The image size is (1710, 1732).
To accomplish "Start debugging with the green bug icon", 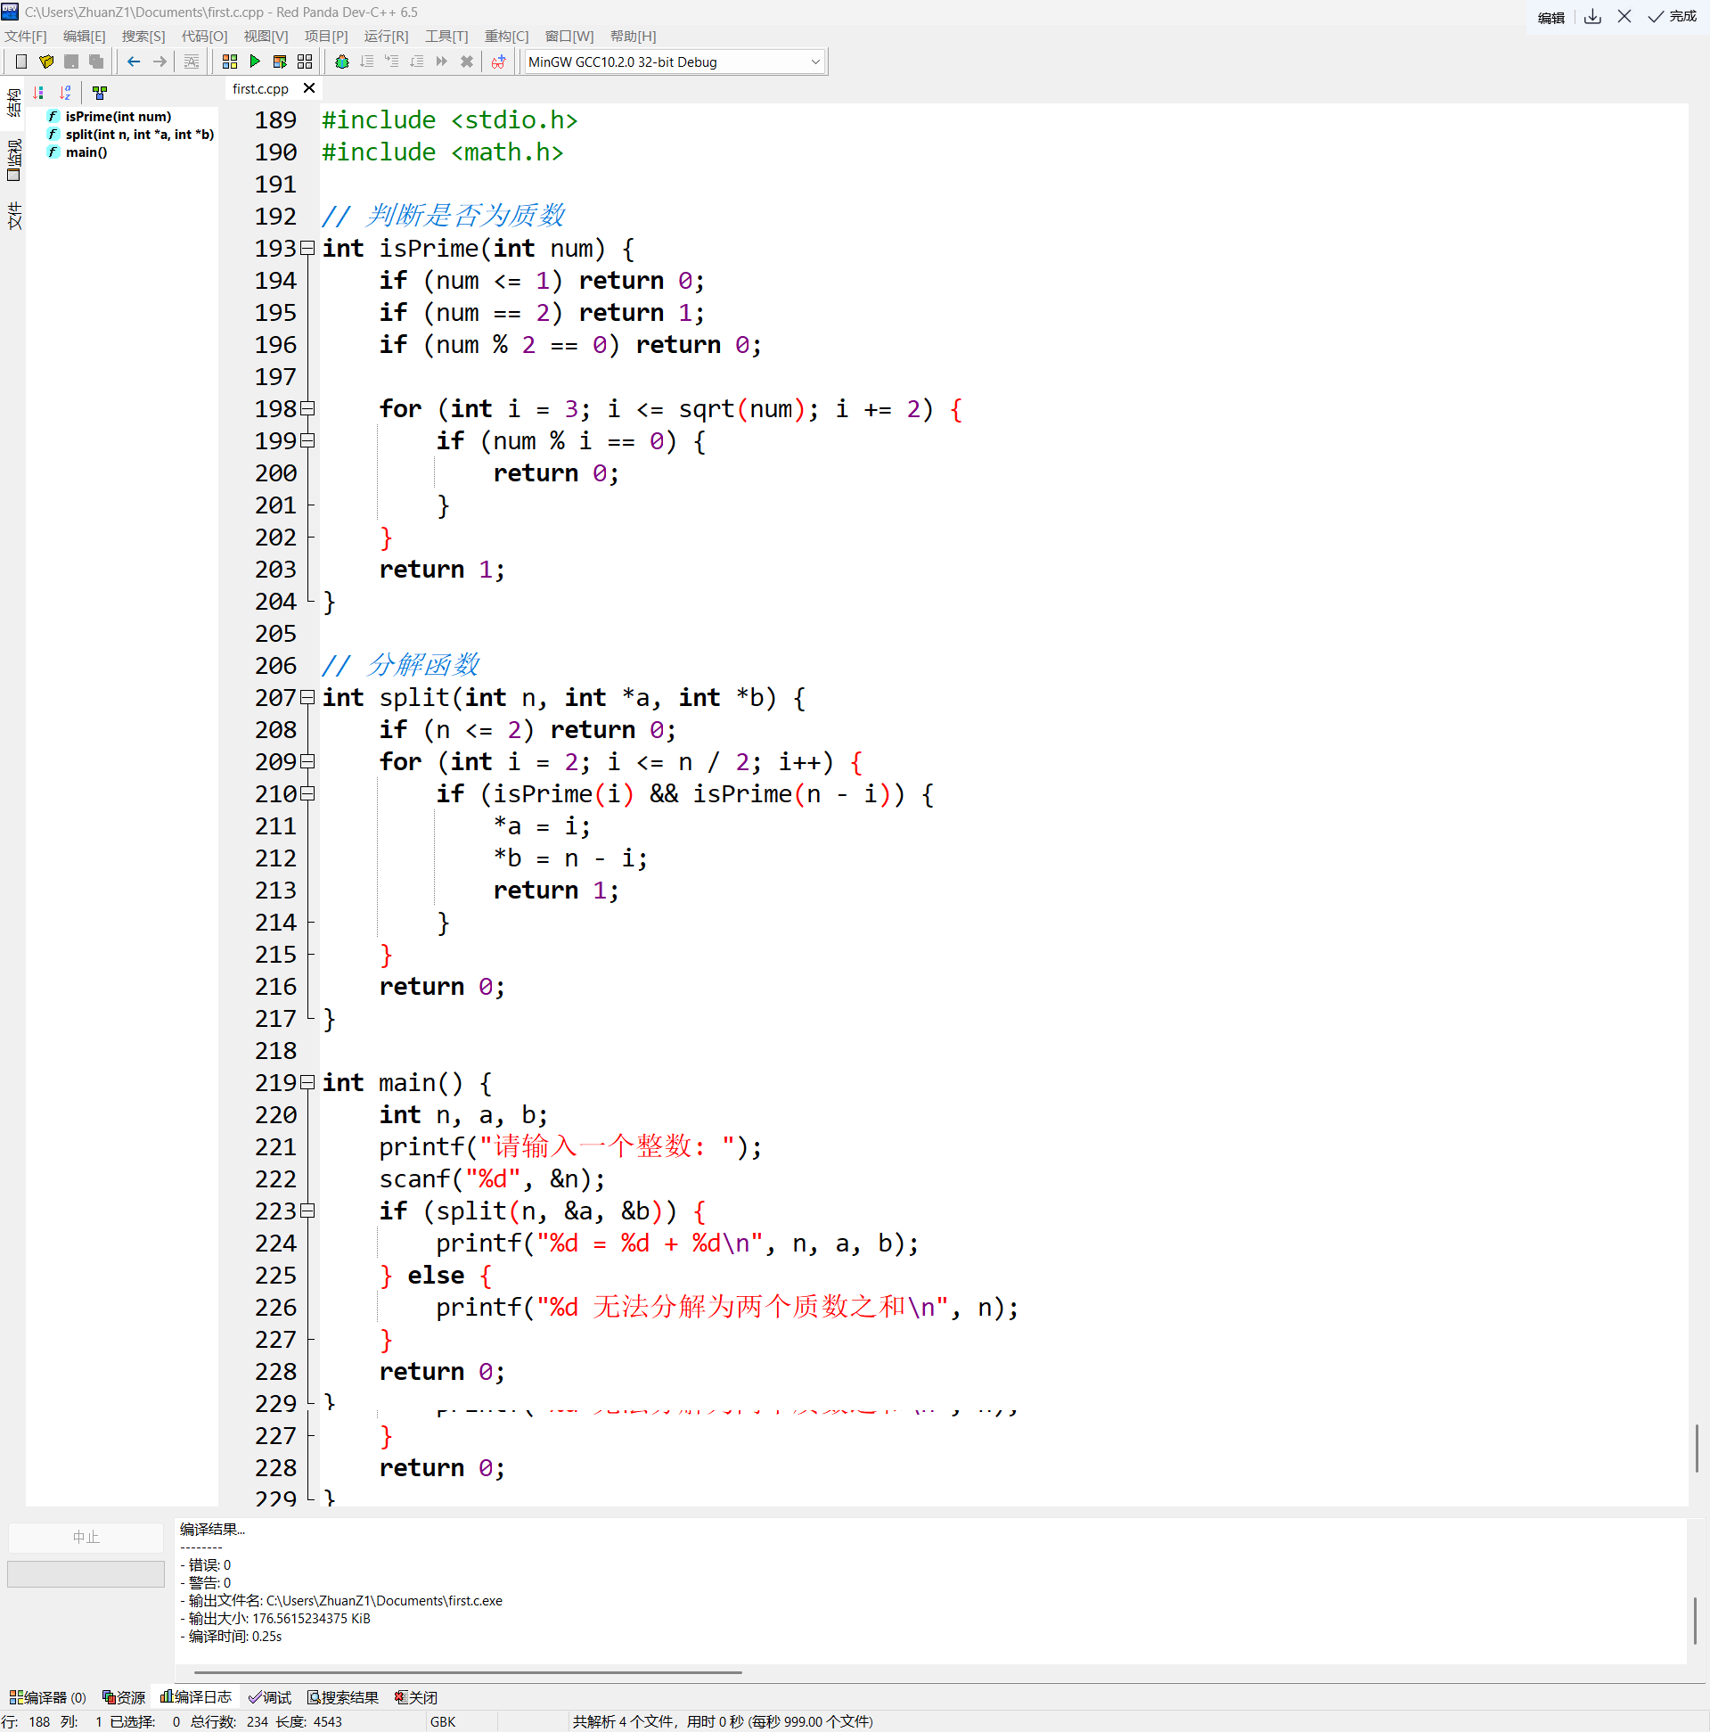I will click(341, 62).
